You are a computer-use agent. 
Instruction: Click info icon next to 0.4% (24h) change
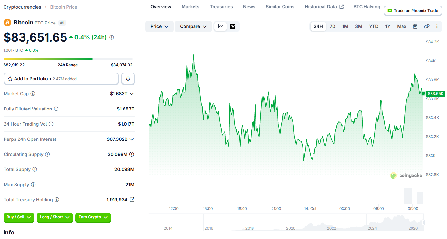tap(112, 37)
